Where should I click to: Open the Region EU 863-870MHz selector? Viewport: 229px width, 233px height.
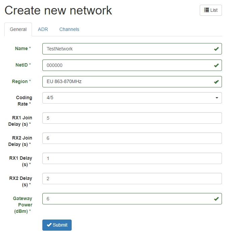pos(132,82)
